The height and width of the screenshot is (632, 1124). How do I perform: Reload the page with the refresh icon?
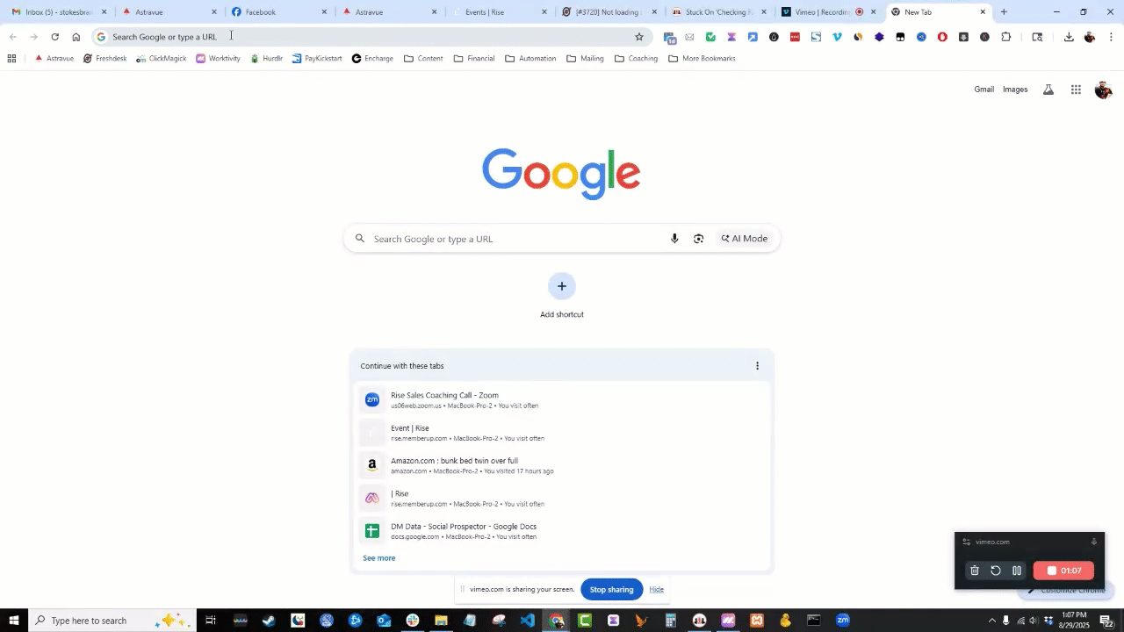tap(54, 37)
